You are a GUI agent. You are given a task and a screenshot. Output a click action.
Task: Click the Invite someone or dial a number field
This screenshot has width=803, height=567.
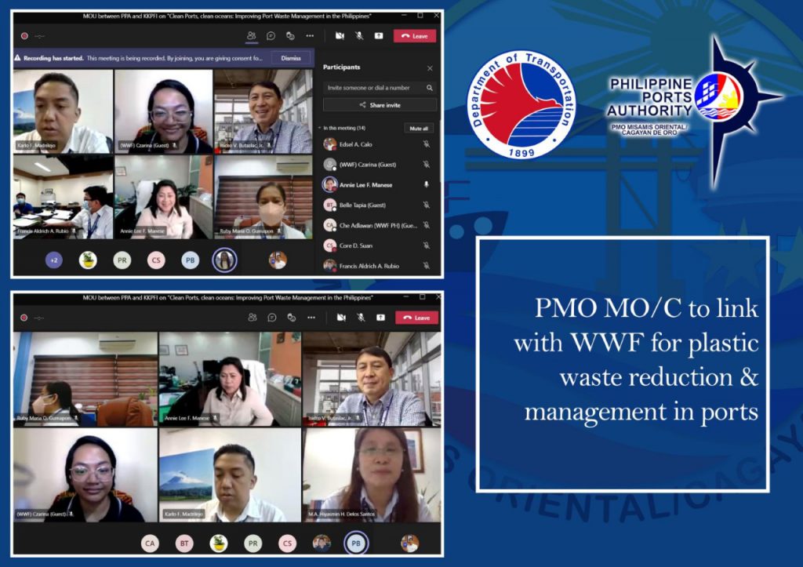[380, 88]
